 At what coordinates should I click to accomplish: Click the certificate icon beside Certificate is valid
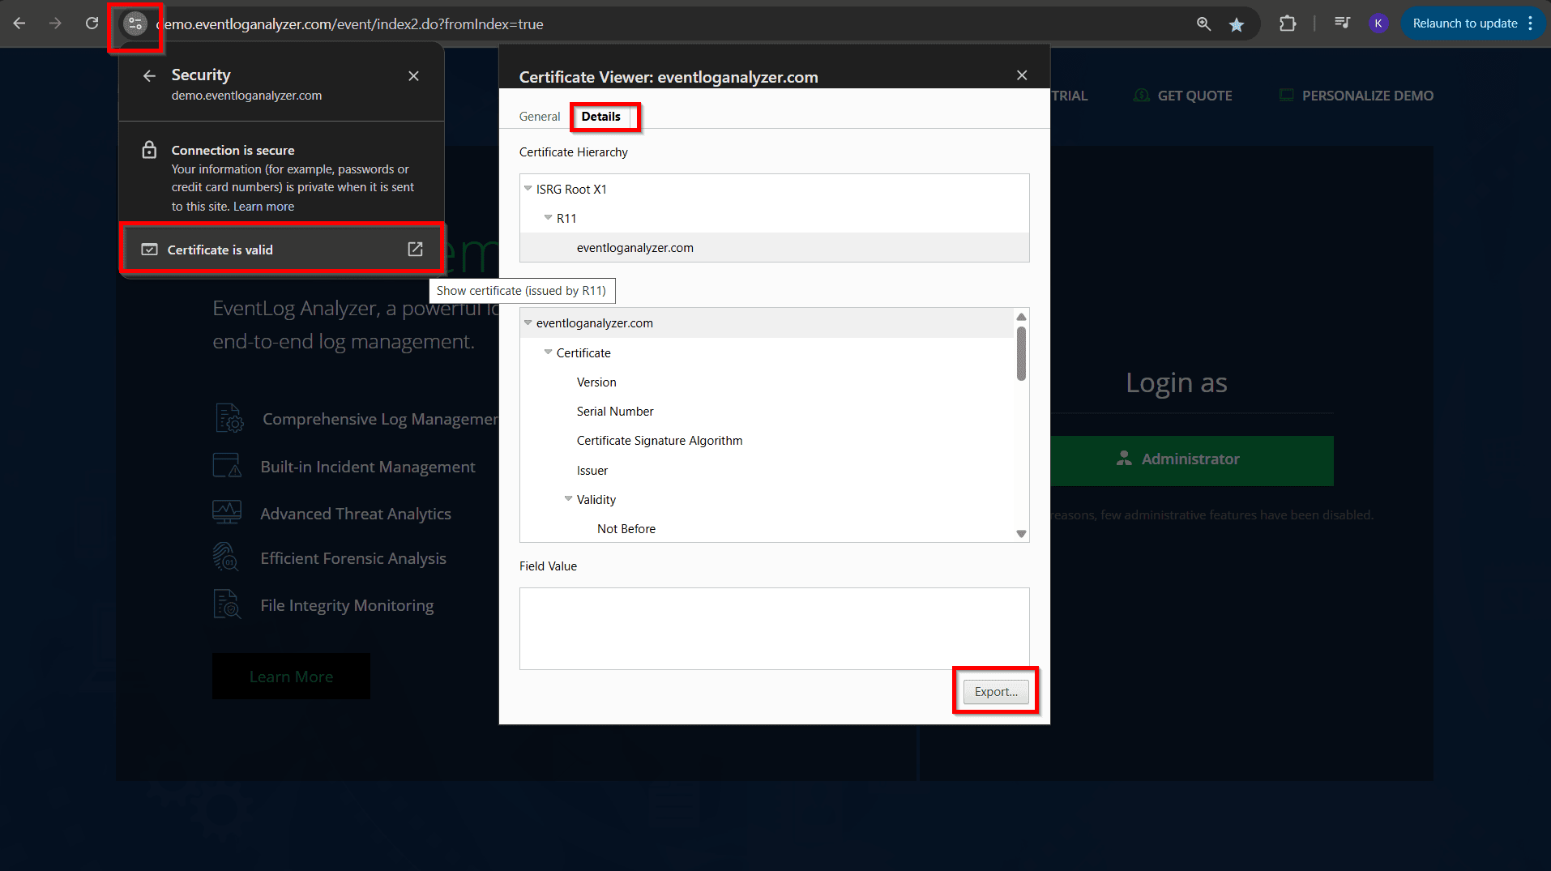pos(150,250)
